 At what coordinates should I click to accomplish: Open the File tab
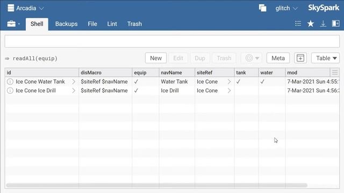[x=92, y=24]
